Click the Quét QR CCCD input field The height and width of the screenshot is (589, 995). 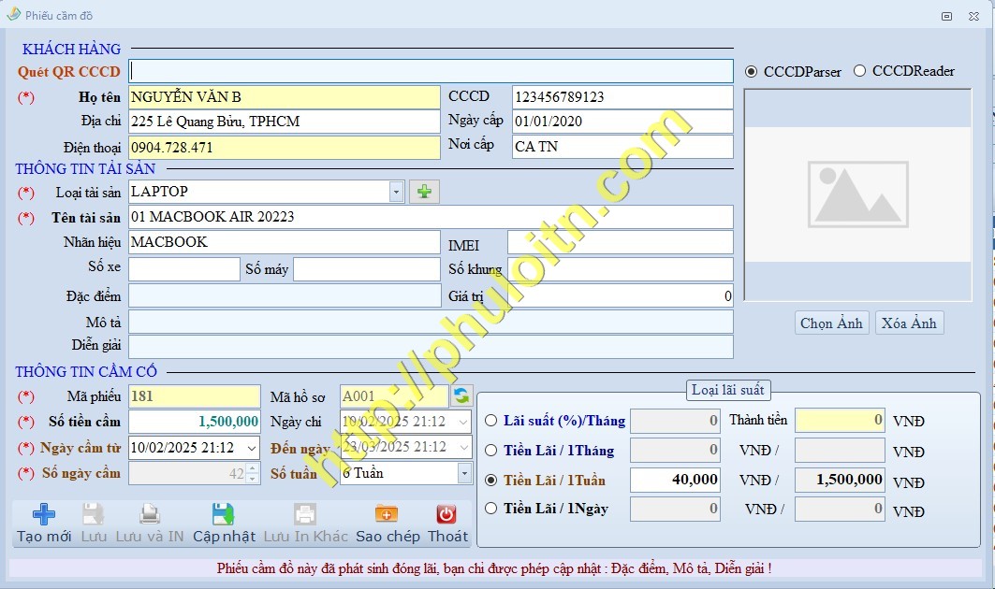(x=431, y=71)
